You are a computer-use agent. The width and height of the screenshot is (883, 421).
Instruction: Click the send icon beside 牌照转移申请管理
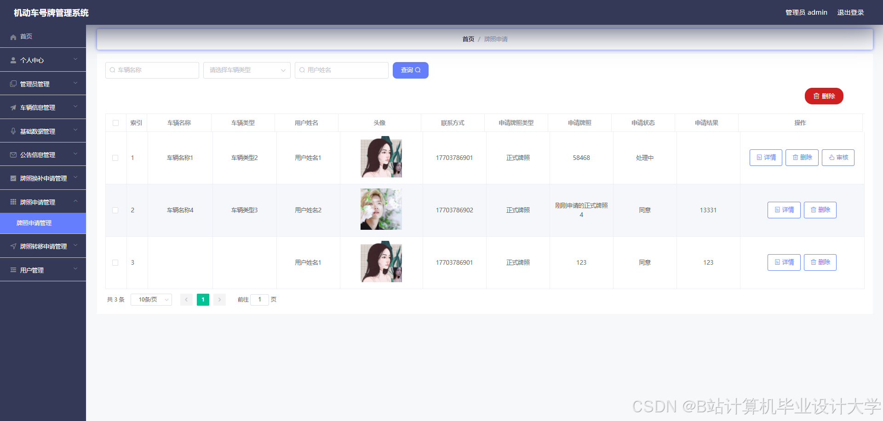[13, 246]
